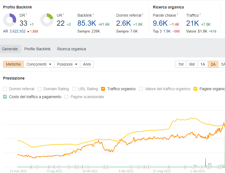Switch to the Profilo Backlink tab
The width and height of the screenshot is (225, 173).
click(37, 49)
